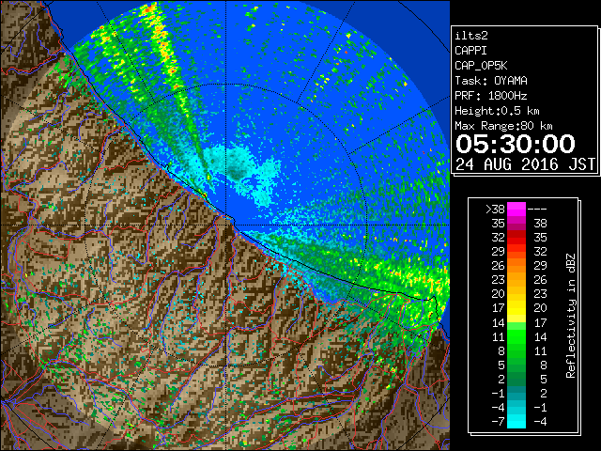Click the 'Height:0.5 km' text
Image resolution: width=601 pixels, height=451 pixels.
click(x=497, y=111)
